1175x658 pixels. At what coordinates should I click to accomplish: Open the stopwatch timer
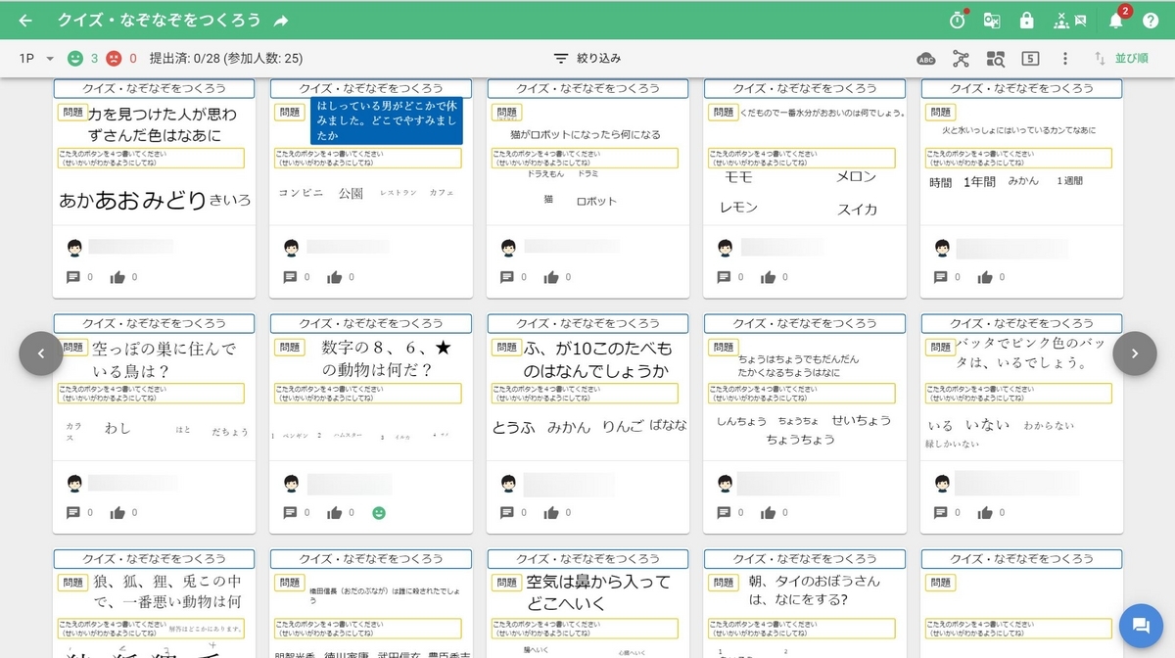pos(958,20)
